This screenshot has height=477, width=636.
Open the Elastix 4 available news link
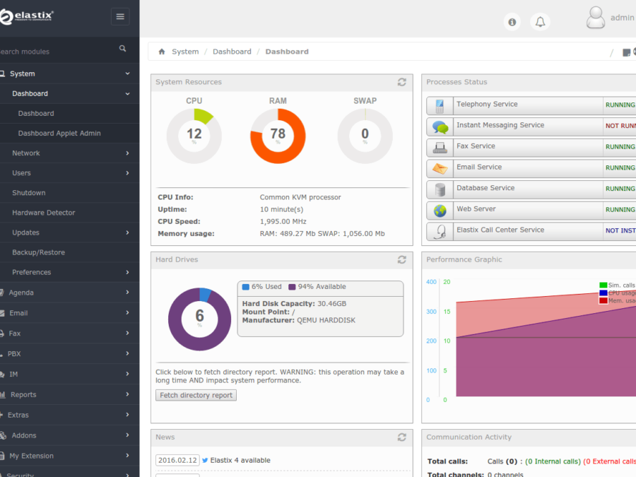pyautogui.click(x=240, y=460)
